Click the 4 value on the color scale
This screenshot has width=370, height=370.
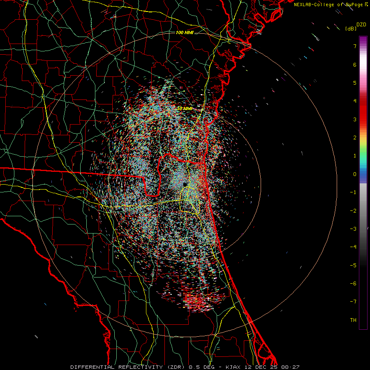(x=355, y=101)
